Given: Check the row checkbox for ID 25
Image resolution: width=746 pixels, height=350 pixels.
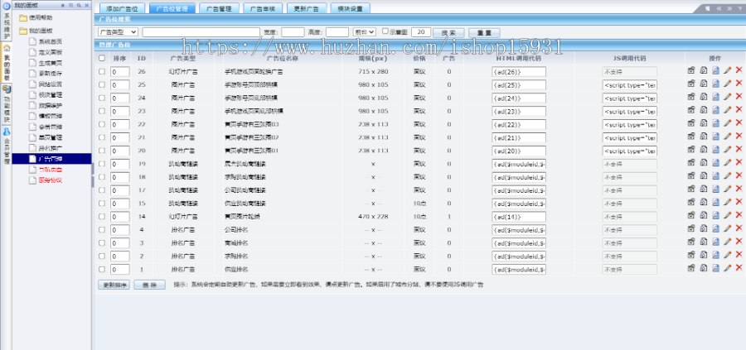Looking at the screenshot, I should click(102, 84).
